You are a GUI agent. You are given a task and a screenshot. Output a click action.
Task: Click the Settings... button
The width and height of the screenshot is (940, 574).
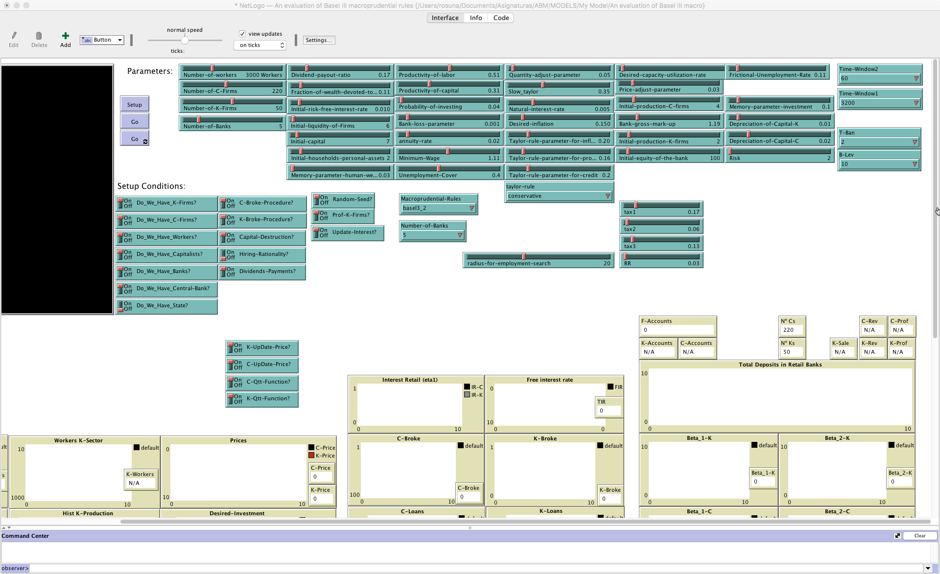[319, 40]
